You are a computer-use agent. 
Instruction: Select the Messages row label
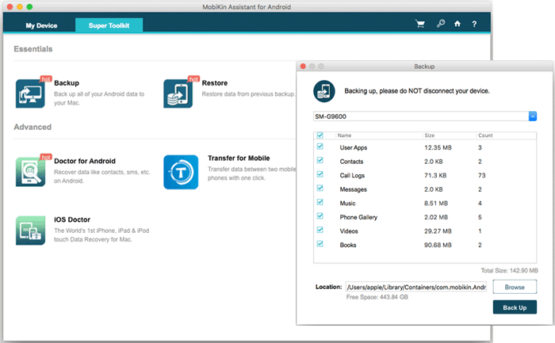[x=354, y=189]
